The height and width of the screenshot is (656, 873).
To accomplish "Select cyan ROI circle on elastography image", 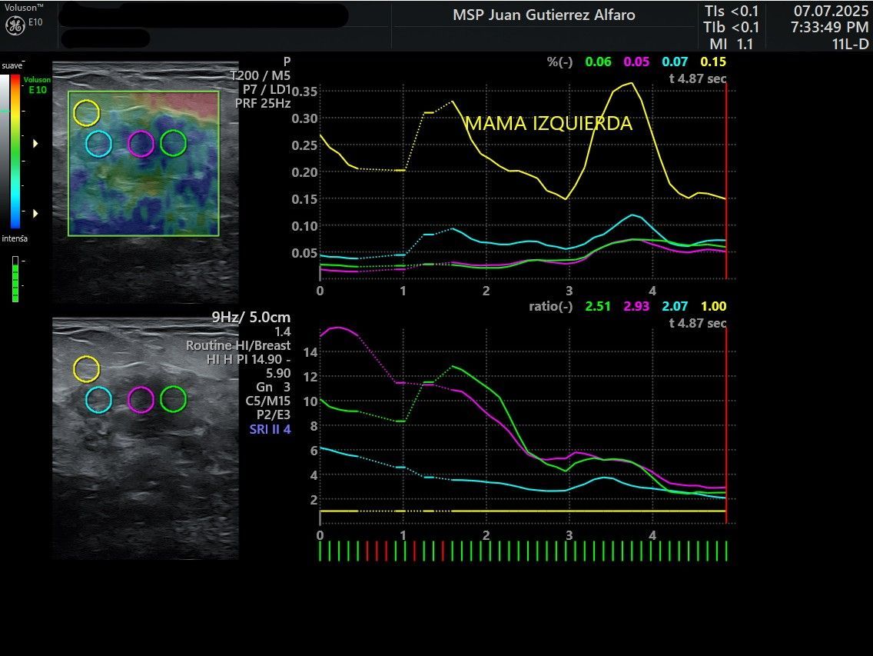I will tap(98, 144).
